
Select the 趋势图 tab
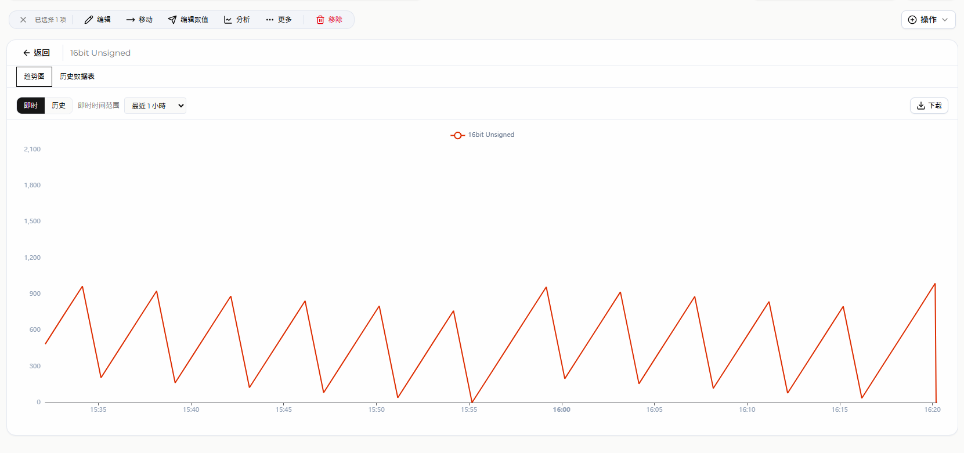pyautogui.click(x=34, y=77)
